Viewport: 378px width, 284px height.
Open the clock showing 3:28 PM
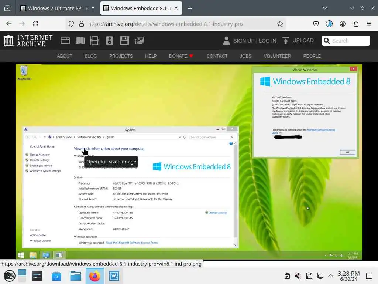pos(348,276)
